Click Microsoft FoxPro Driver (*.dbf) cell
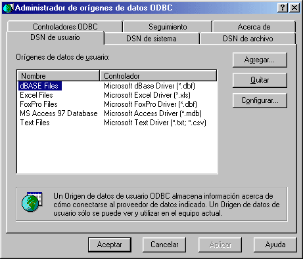The height and width of the screenshot is (259, 303). (x=151, y=104)
